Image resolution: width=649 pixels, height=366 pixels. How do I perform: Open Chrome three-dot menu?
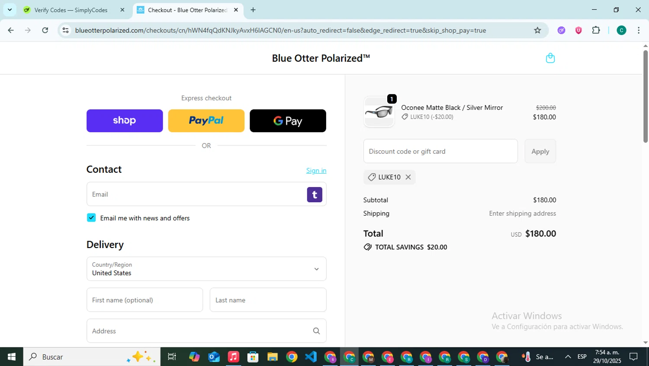tap(639, 30)
